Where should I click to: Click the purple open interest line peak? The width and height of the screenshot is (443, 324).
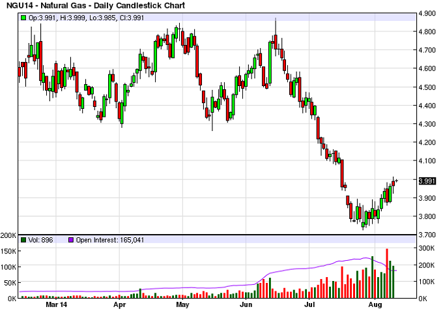coord(365,258)
